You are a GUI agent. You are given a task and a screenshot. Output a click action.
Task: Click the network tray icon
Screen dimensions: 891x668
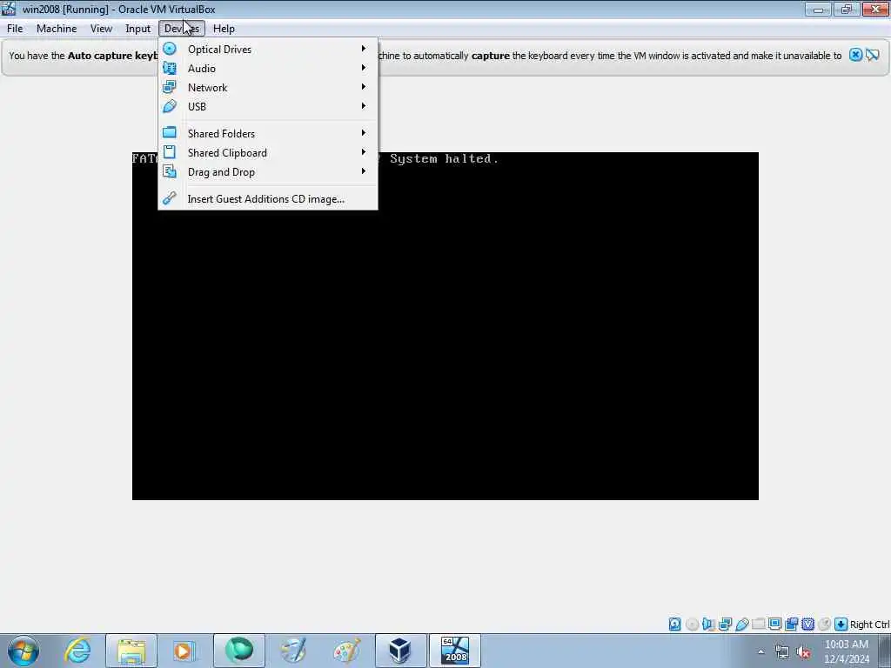coord(782,652)
